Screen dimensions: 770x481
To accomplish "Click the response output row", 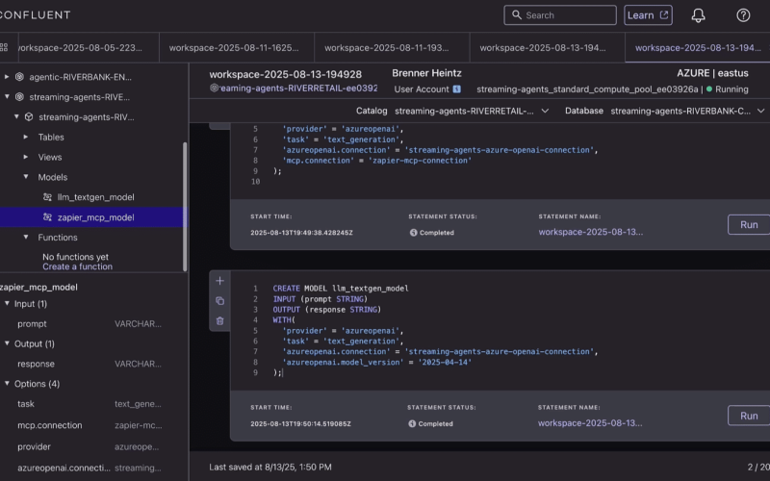I will pos(91,364).
